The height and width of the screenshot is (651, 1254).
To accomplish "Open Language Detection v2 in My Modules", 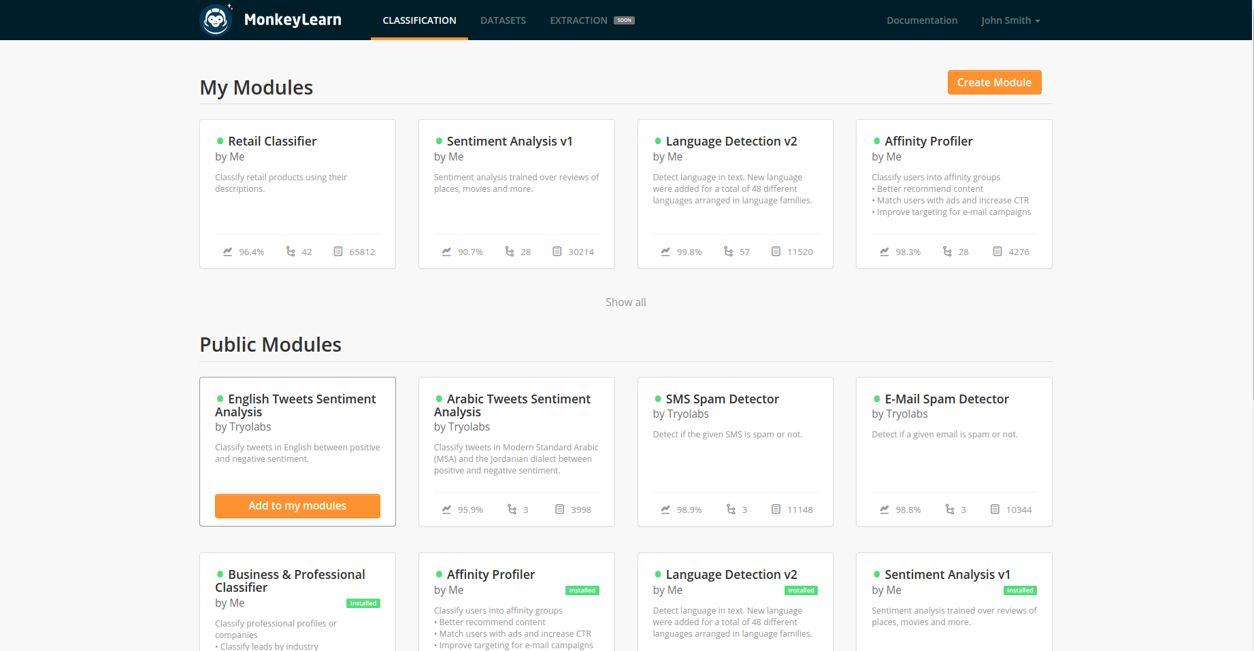I will pos(731,141).
